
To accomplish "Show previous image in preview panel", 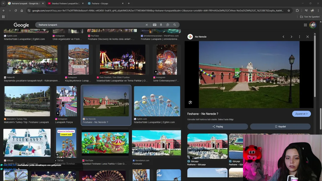I will tap(283, 37).
